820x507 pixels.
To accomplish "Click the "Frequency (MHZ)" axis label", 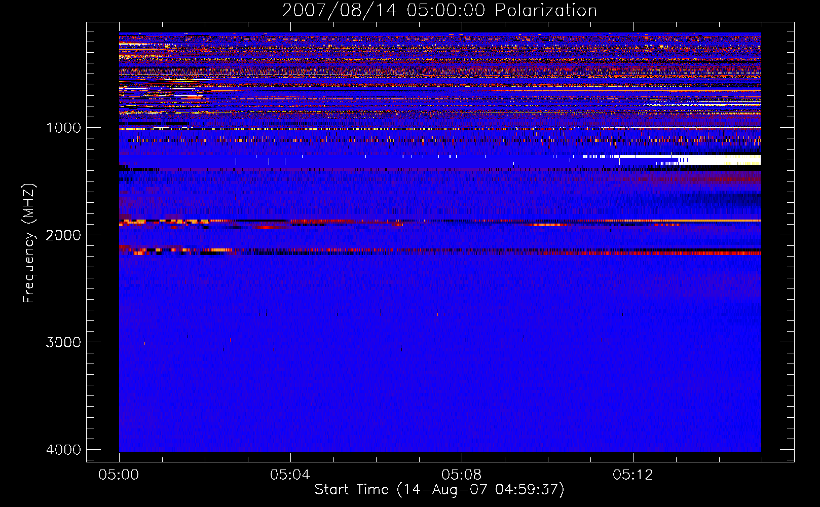I will (29, 243).
